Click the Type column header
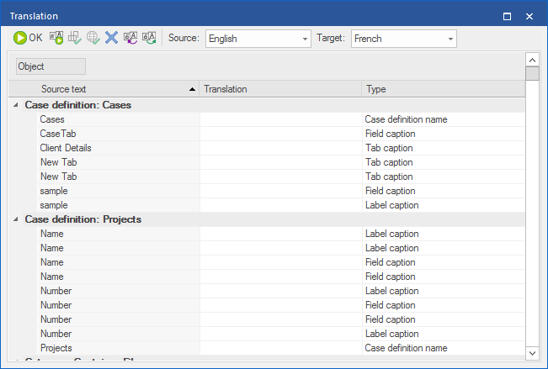Screen dimensions: 548x369 pyautogui.click(x=442, y=89)
